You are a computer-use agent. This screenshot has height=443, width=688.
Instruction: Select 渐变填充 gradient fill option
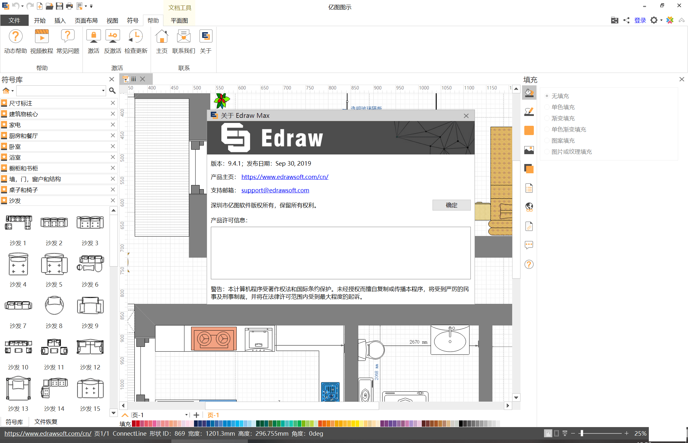[560, 118]
